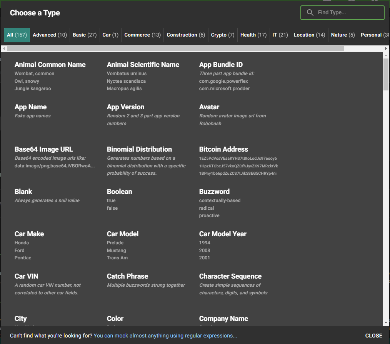Switch to the Advanced tab
Screen dimensions: 390x344
click(50, 35)
